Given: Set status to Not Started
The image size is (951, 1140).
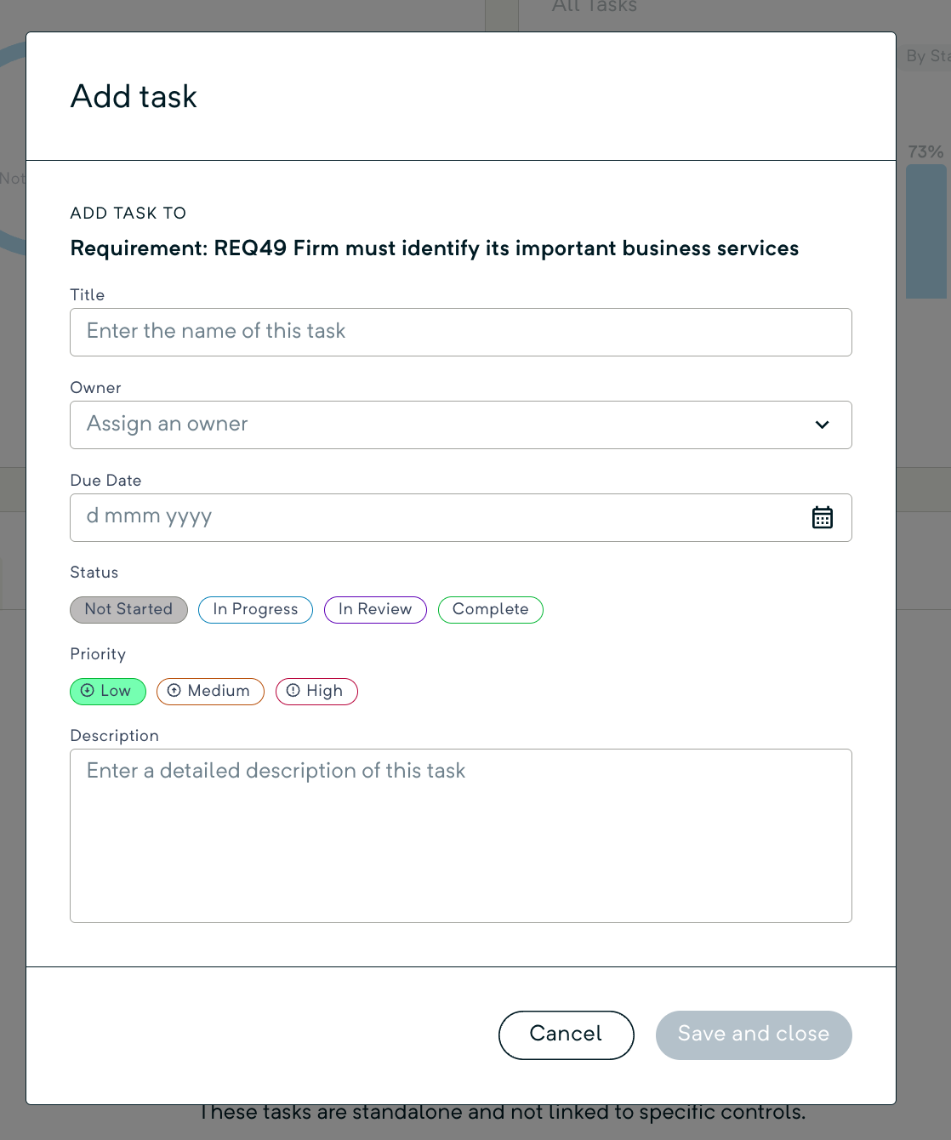Looking at the screenshot, I should click(x=128, y=609).
